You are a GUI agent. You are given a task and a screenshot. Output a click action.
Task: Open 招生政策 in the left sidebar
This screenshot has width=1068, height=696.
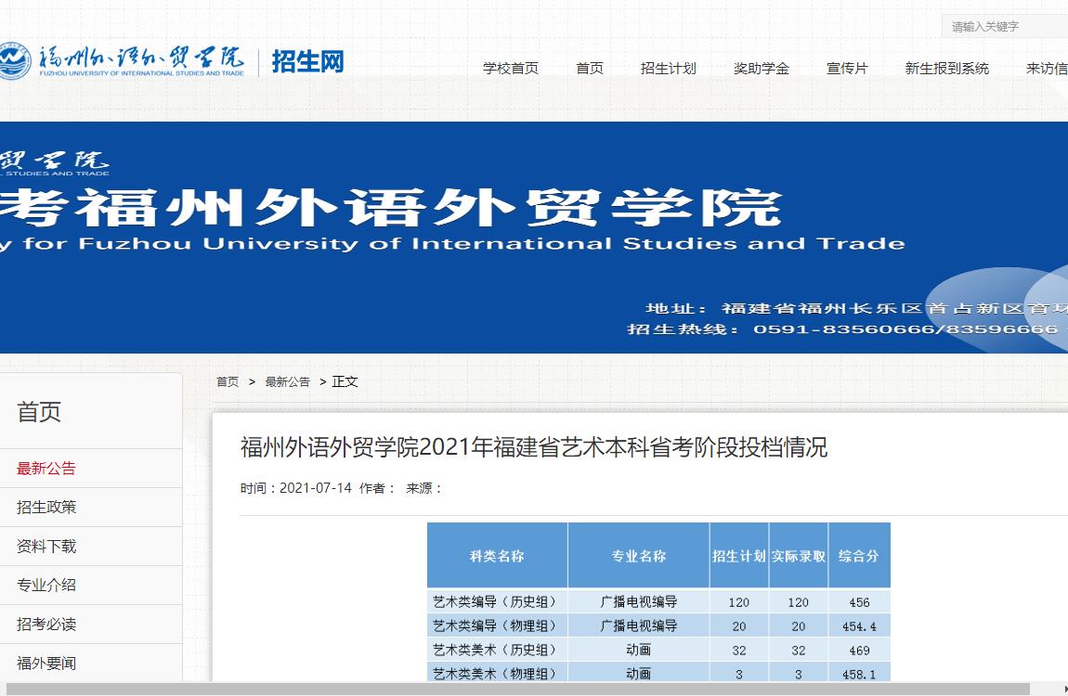(46, 507)
